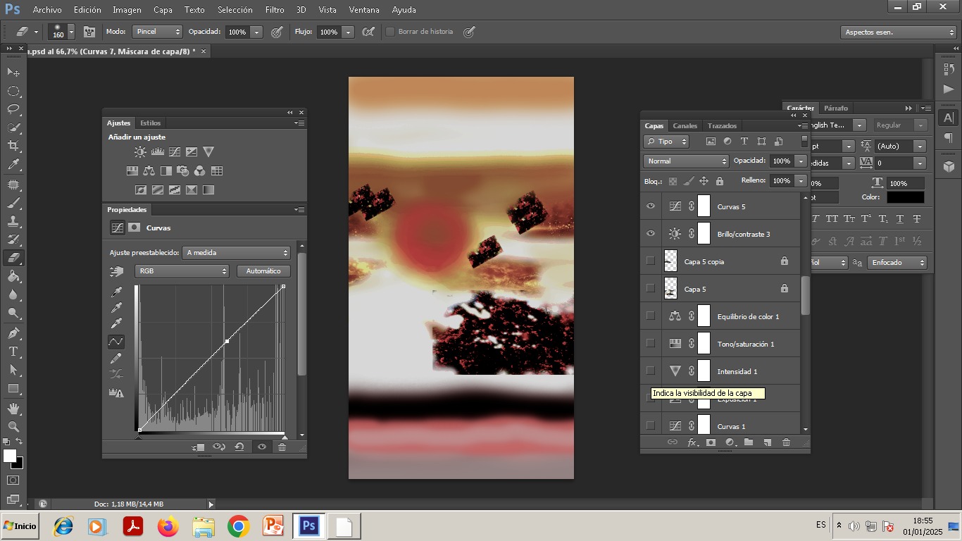Image resolution: width=962 pixels, height=541 pixels.
Task: Delete the adjustment layer from Propiedades panel
Action: (282, 447)
